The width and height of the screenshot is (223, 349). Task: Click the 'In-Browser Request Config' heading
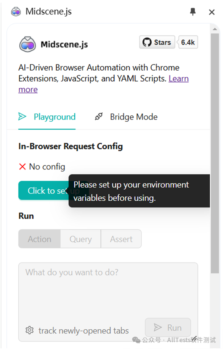[x=71, y=146]
